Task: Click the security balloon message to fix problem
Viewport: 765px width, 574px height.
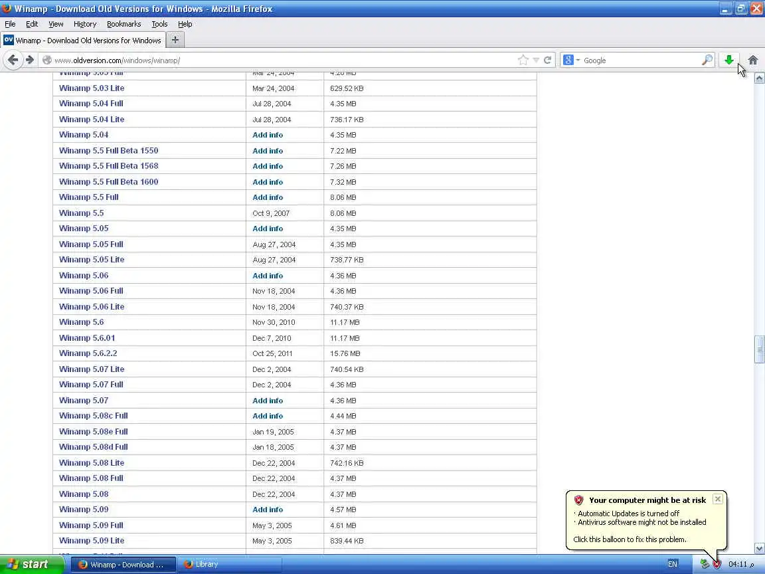Action: 630,539
